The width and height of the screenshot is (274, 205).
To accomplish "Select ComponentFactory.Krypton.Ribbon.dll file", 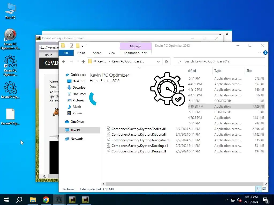I will point(139,135).
